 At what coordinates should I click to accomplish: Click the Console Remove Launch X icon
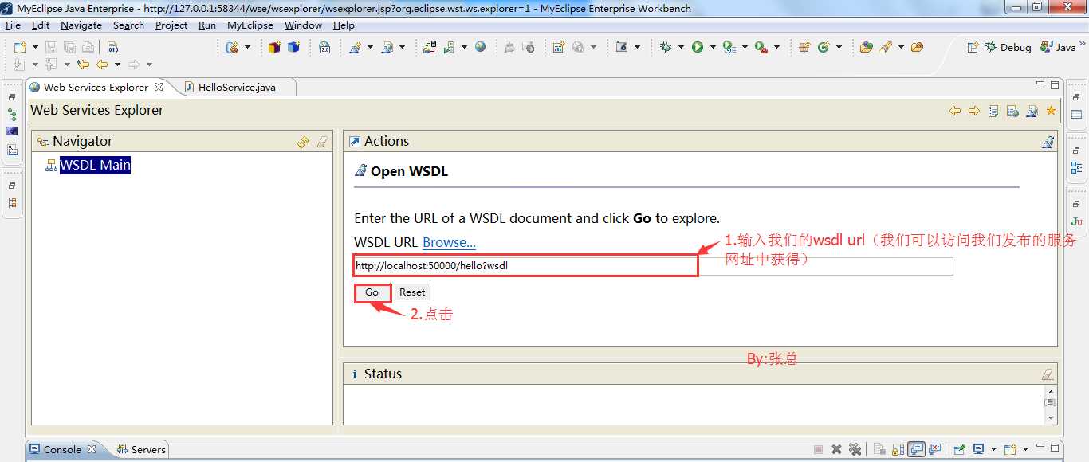(836, 450)
